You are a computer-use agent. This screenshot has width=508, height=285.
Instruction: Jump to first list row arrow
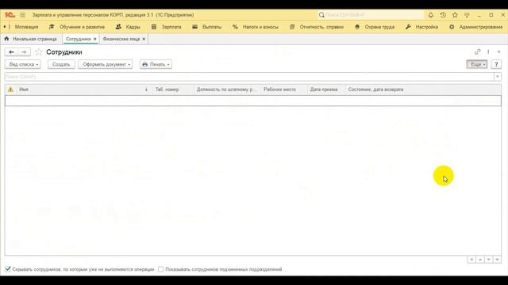(x=471, y=260)
